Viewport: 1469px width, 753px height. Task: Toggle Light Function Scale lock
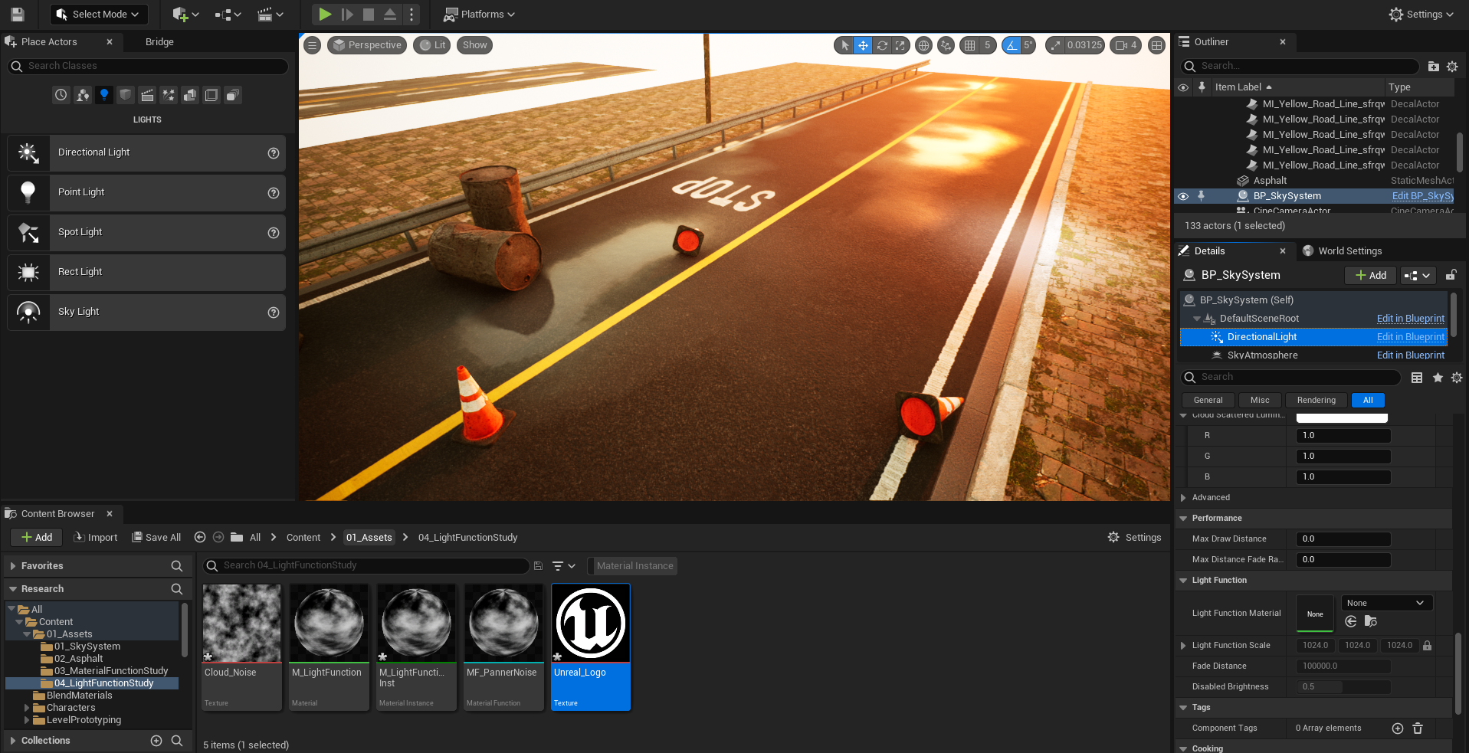pyautogui.click(x=1428, y=646)
